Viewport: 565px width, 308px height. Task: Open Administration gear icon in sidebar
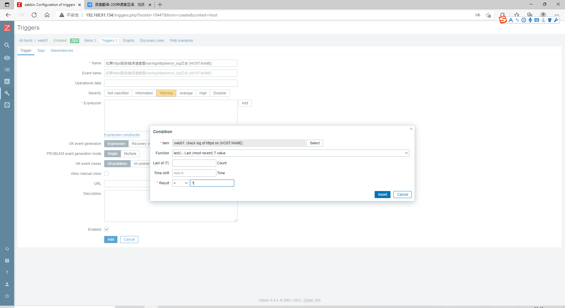(x=7, y=105)
